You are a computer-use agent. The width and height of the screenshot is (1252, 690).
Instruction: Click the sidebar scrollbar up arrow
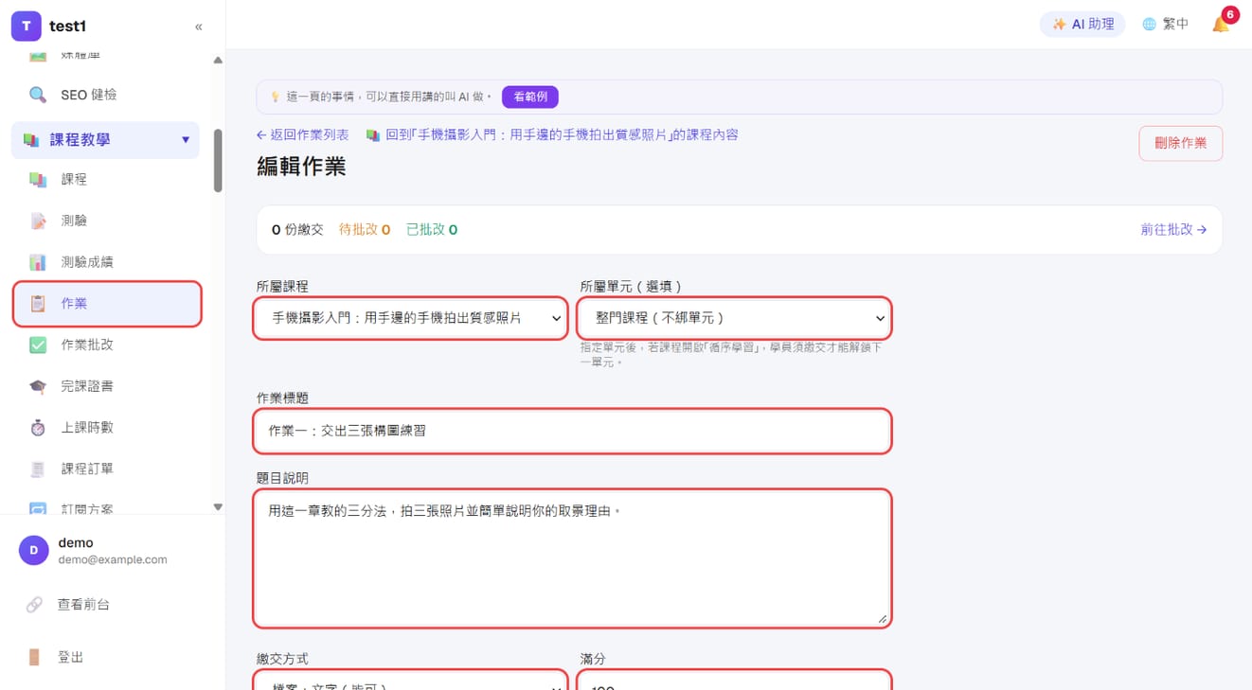tap(218, 61)
